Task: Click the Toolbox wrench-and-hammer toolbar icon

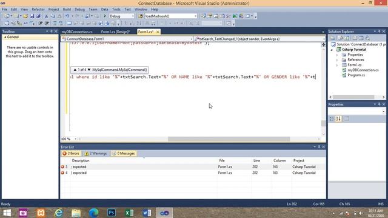Action: (x=229, y=16)
